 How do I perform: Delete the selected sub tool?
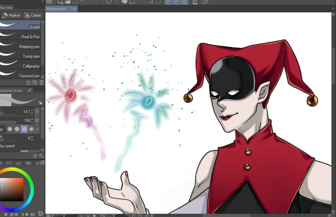(x=41, y=82)
